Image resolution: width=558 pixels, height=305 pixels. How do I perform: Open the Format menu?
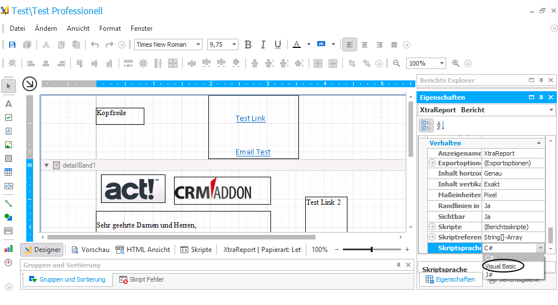[110, 29]
